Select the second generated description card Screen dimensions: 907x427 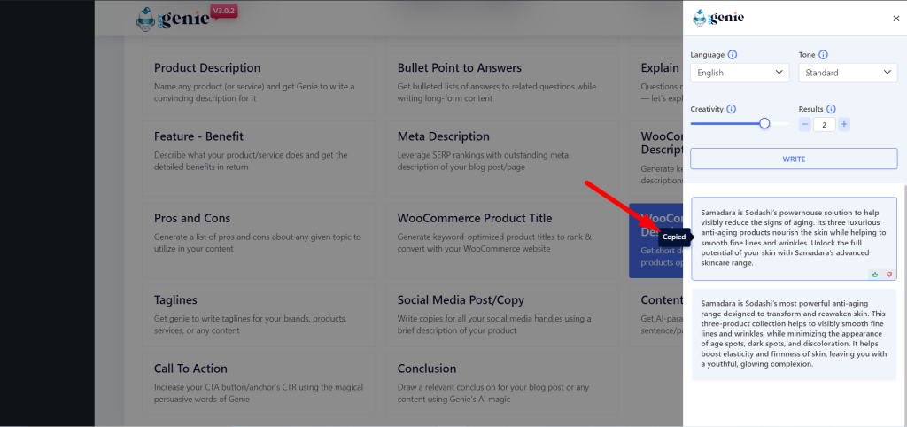click(x=794, y=335)
